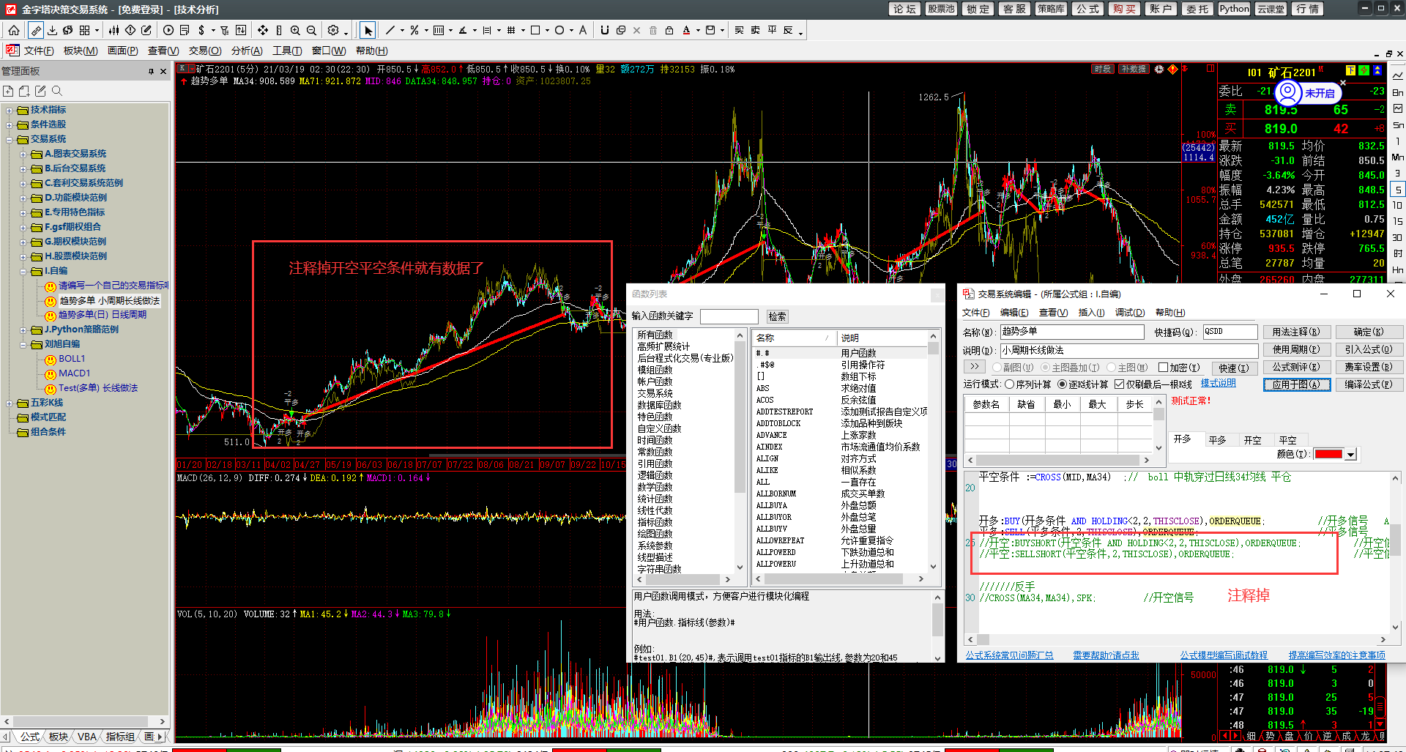1406x752 pixels.
Task: Click the search icon in 管理面板
Action: pos(57,91)
